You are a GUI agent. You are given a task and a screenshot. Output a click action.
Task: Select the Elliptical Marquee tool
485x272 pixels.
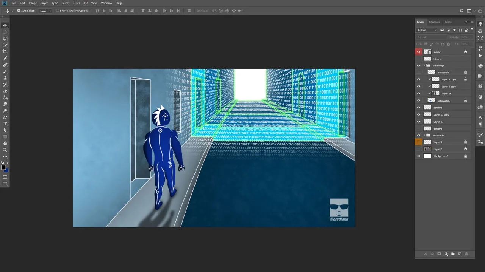(x=5, y=32)
